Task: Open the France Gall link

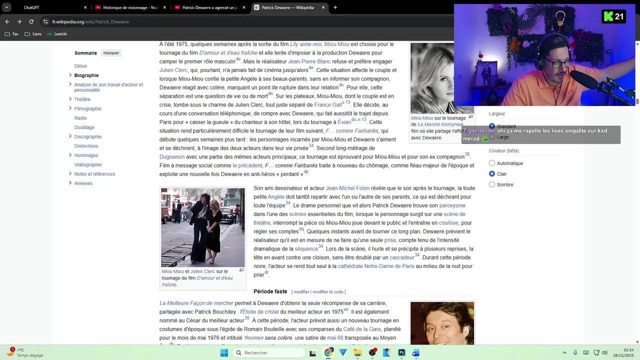Action: click(x=328, y=105)
